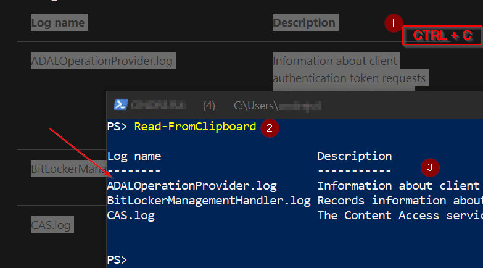Click the empty PS> prompt at the bottom

click(x=117, y=259)
